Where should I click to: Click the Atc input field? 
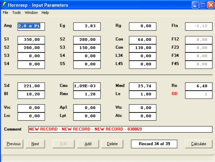tap(142, 117)
